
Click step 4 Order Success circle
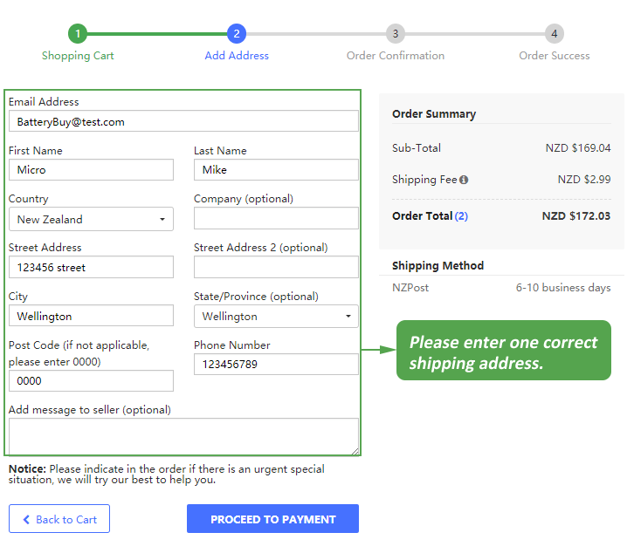coord(554,34)
